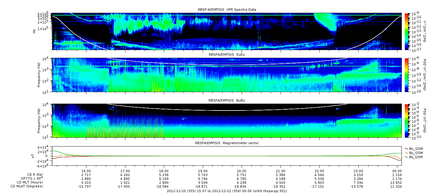
Task: Click the RBSPA/EMFISIS BuBu panel title
Action: 227,100
